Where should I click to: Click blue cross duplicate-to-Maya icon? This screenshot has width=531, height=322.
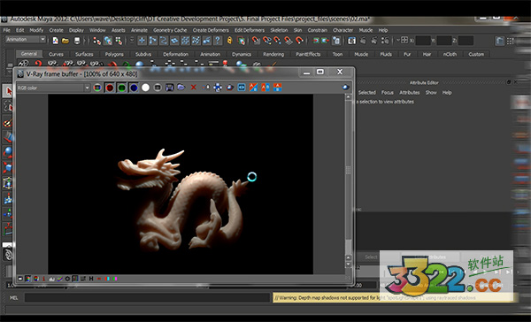pos(218,88)
